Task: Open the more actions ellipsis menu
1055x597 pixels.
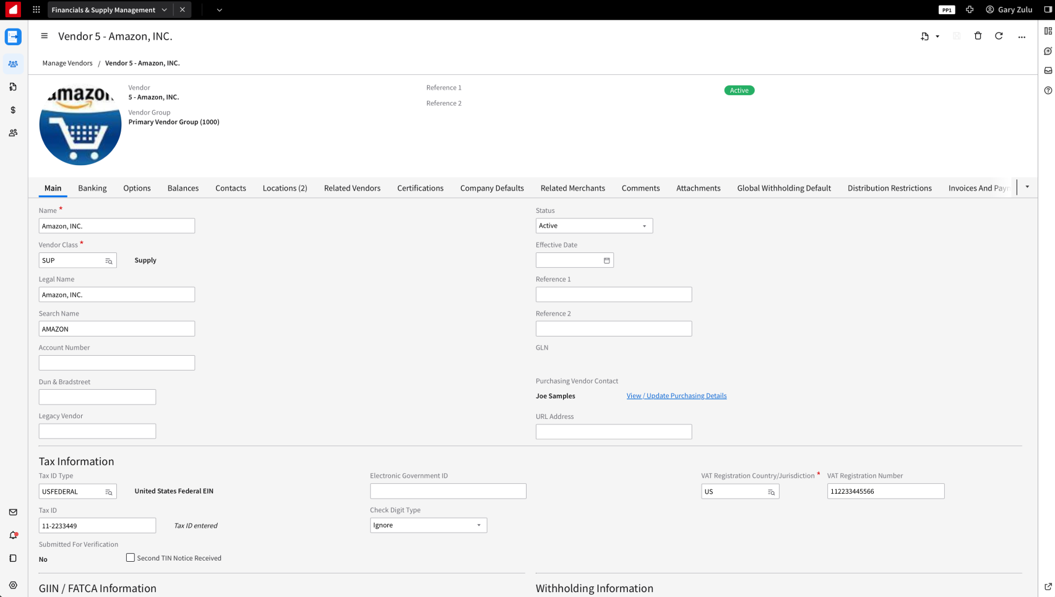Action: (x=1022, y=37)
